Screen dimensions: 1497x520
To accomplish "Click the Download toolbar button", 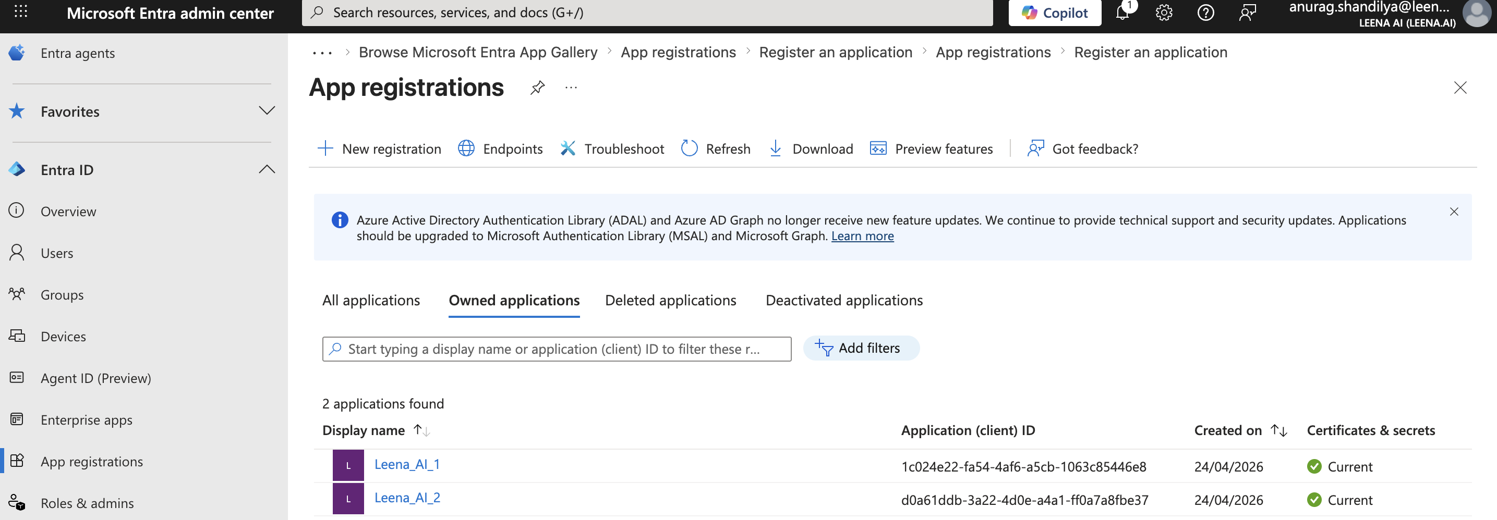I will 811,148.
